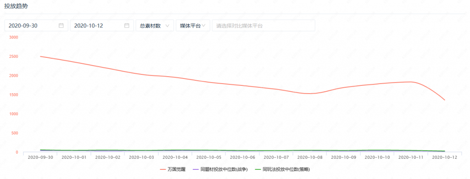The height and width of the screenshot is (179, 470).
Task: Click the end date field 2020-10-12
Action: (101, 26)
